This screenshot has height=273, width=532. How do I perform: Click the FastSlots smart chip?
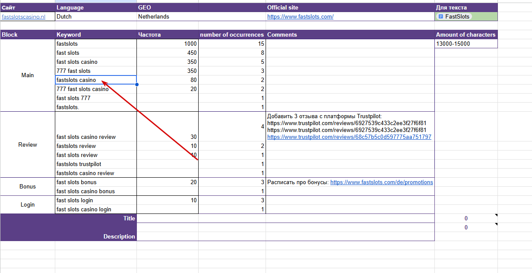(x=454, y=16)
